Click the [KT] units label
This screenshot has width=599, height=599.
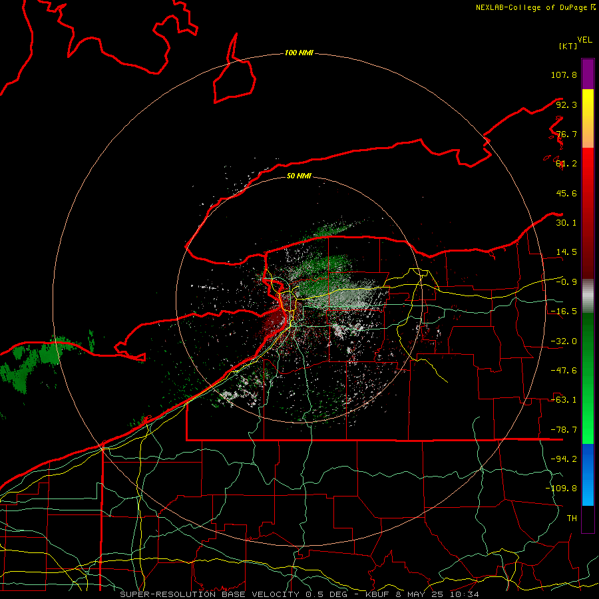pyautogui.click(x=568, y=46)
